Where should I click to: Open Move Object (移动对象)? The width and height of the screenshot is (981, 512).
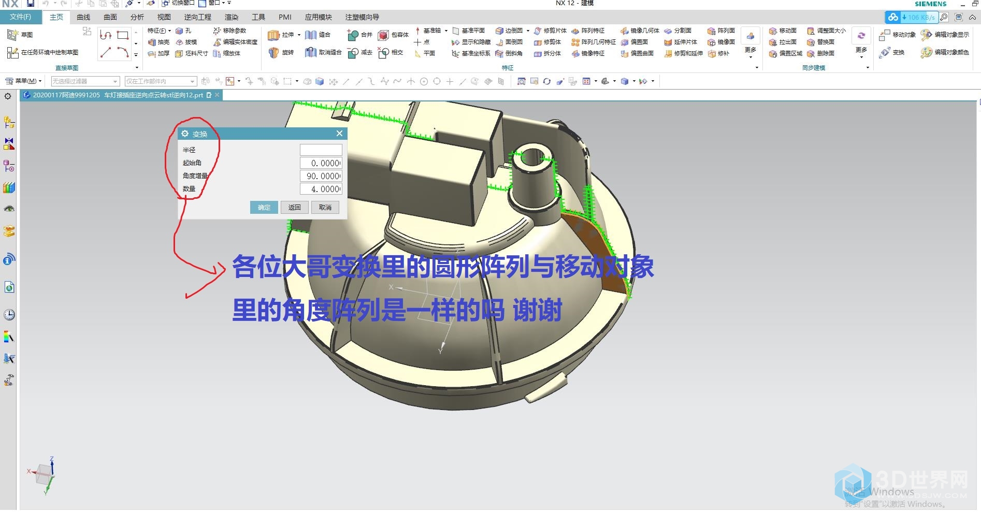pyautogui.click(x=898, y=35)
